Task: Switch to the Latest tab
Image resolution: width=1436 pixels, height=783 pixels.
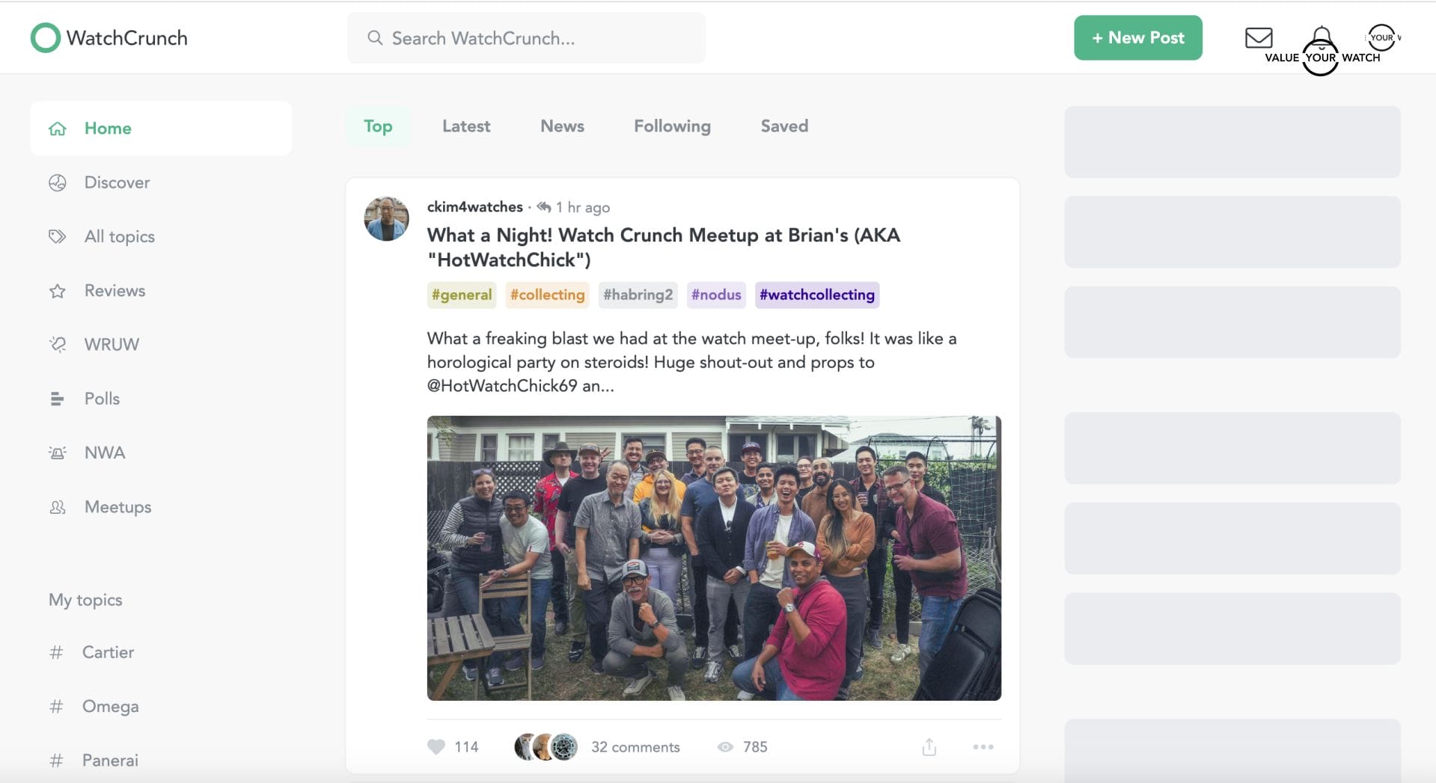Action: tap(465, 126)
